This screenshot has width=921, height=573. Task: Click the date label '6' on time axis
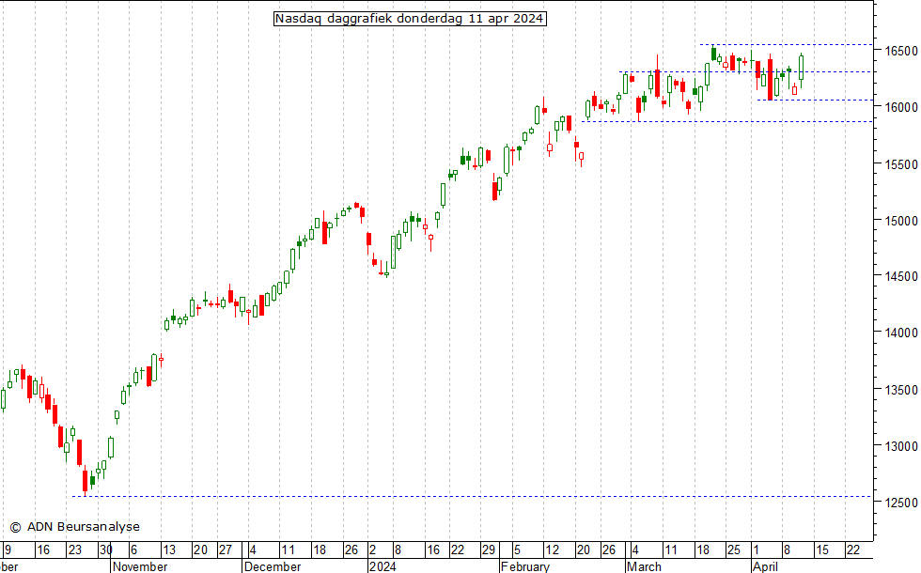[x=133, y=550]
